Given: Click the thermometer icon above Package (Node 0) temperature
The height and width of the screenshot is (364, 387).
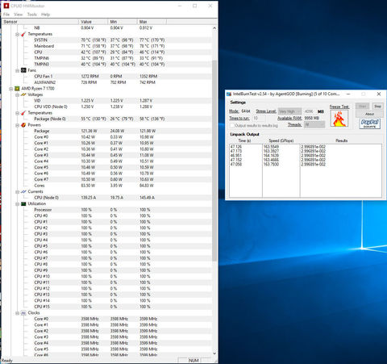Looking at the screenshot, I should [x=23, y=113].
